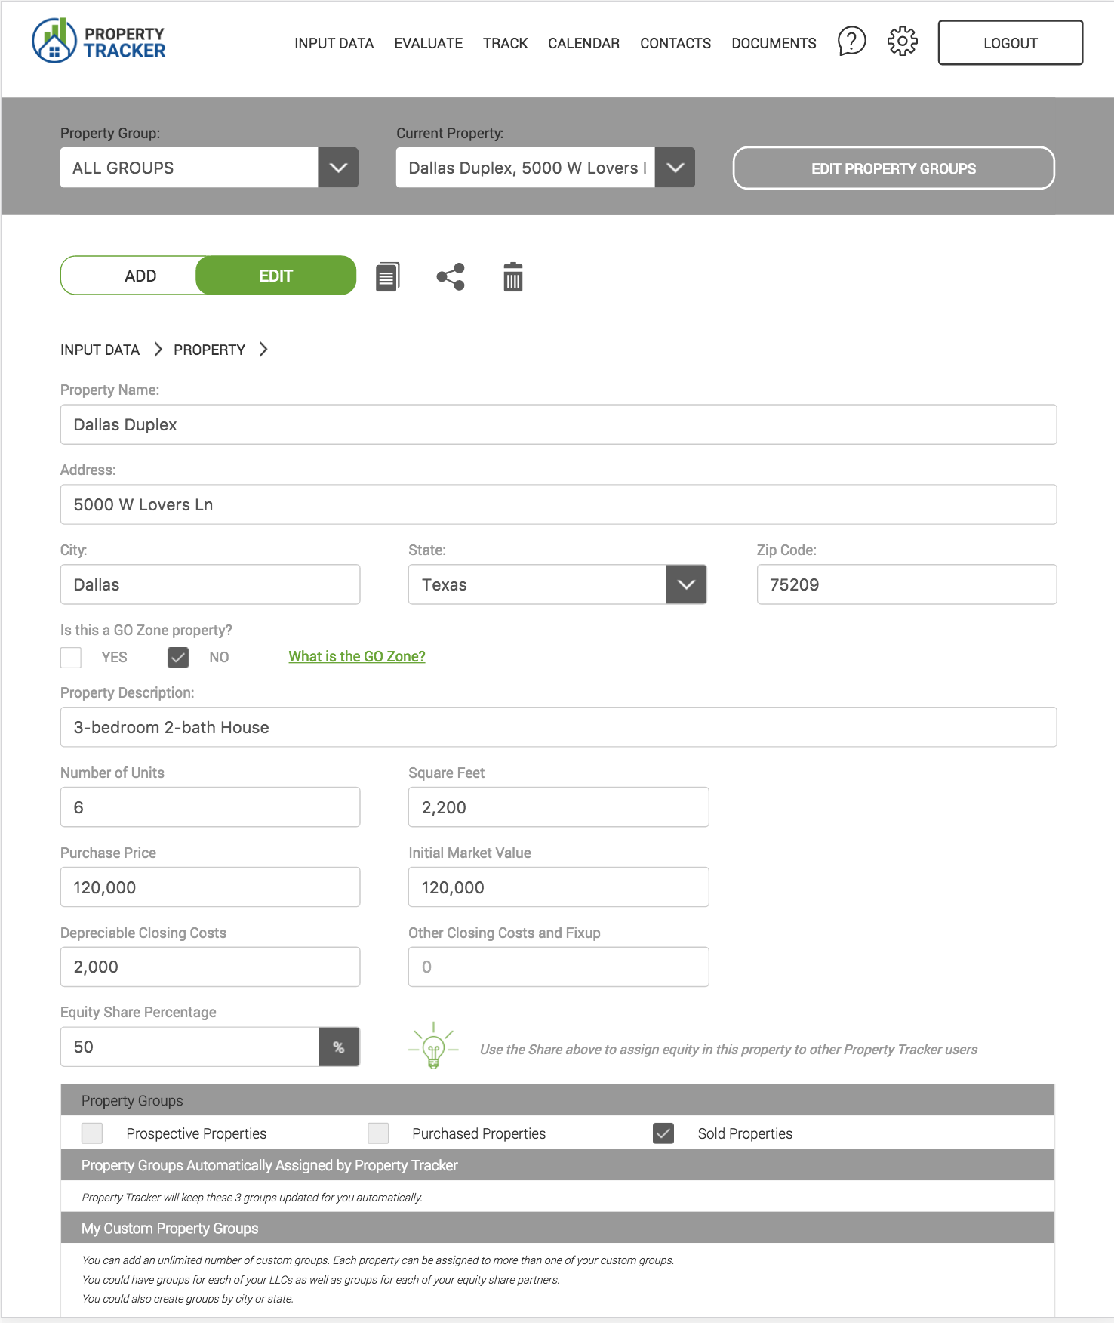Click into the Zip Code field
The height and width of the screenshot is (1323, 1114).
pyautogui.click(x=906, y=584)
